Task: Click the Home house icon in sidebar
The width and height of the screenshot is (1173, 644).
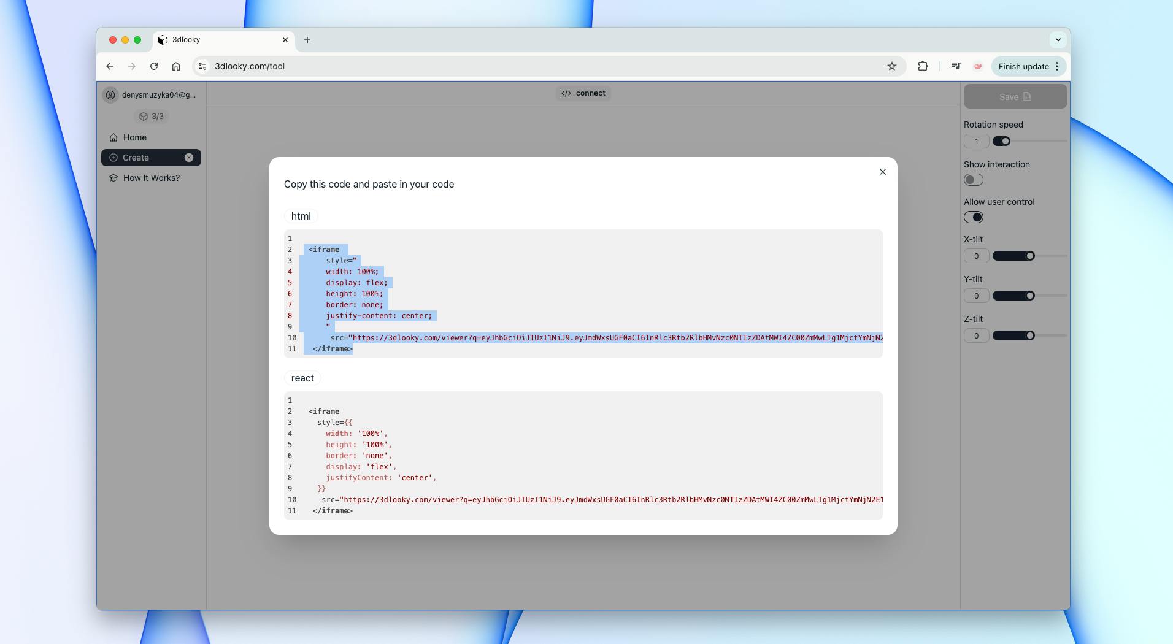Action: [x=113, y=137]
